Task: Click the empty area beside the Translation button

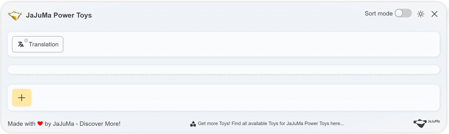Action: [x=251, y=44]
